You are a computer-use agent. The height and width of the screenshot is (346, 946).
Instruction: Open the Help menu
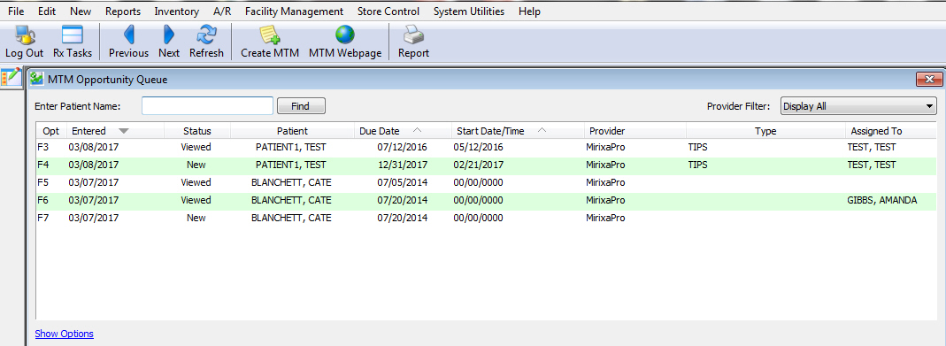[x=530, y=12]
